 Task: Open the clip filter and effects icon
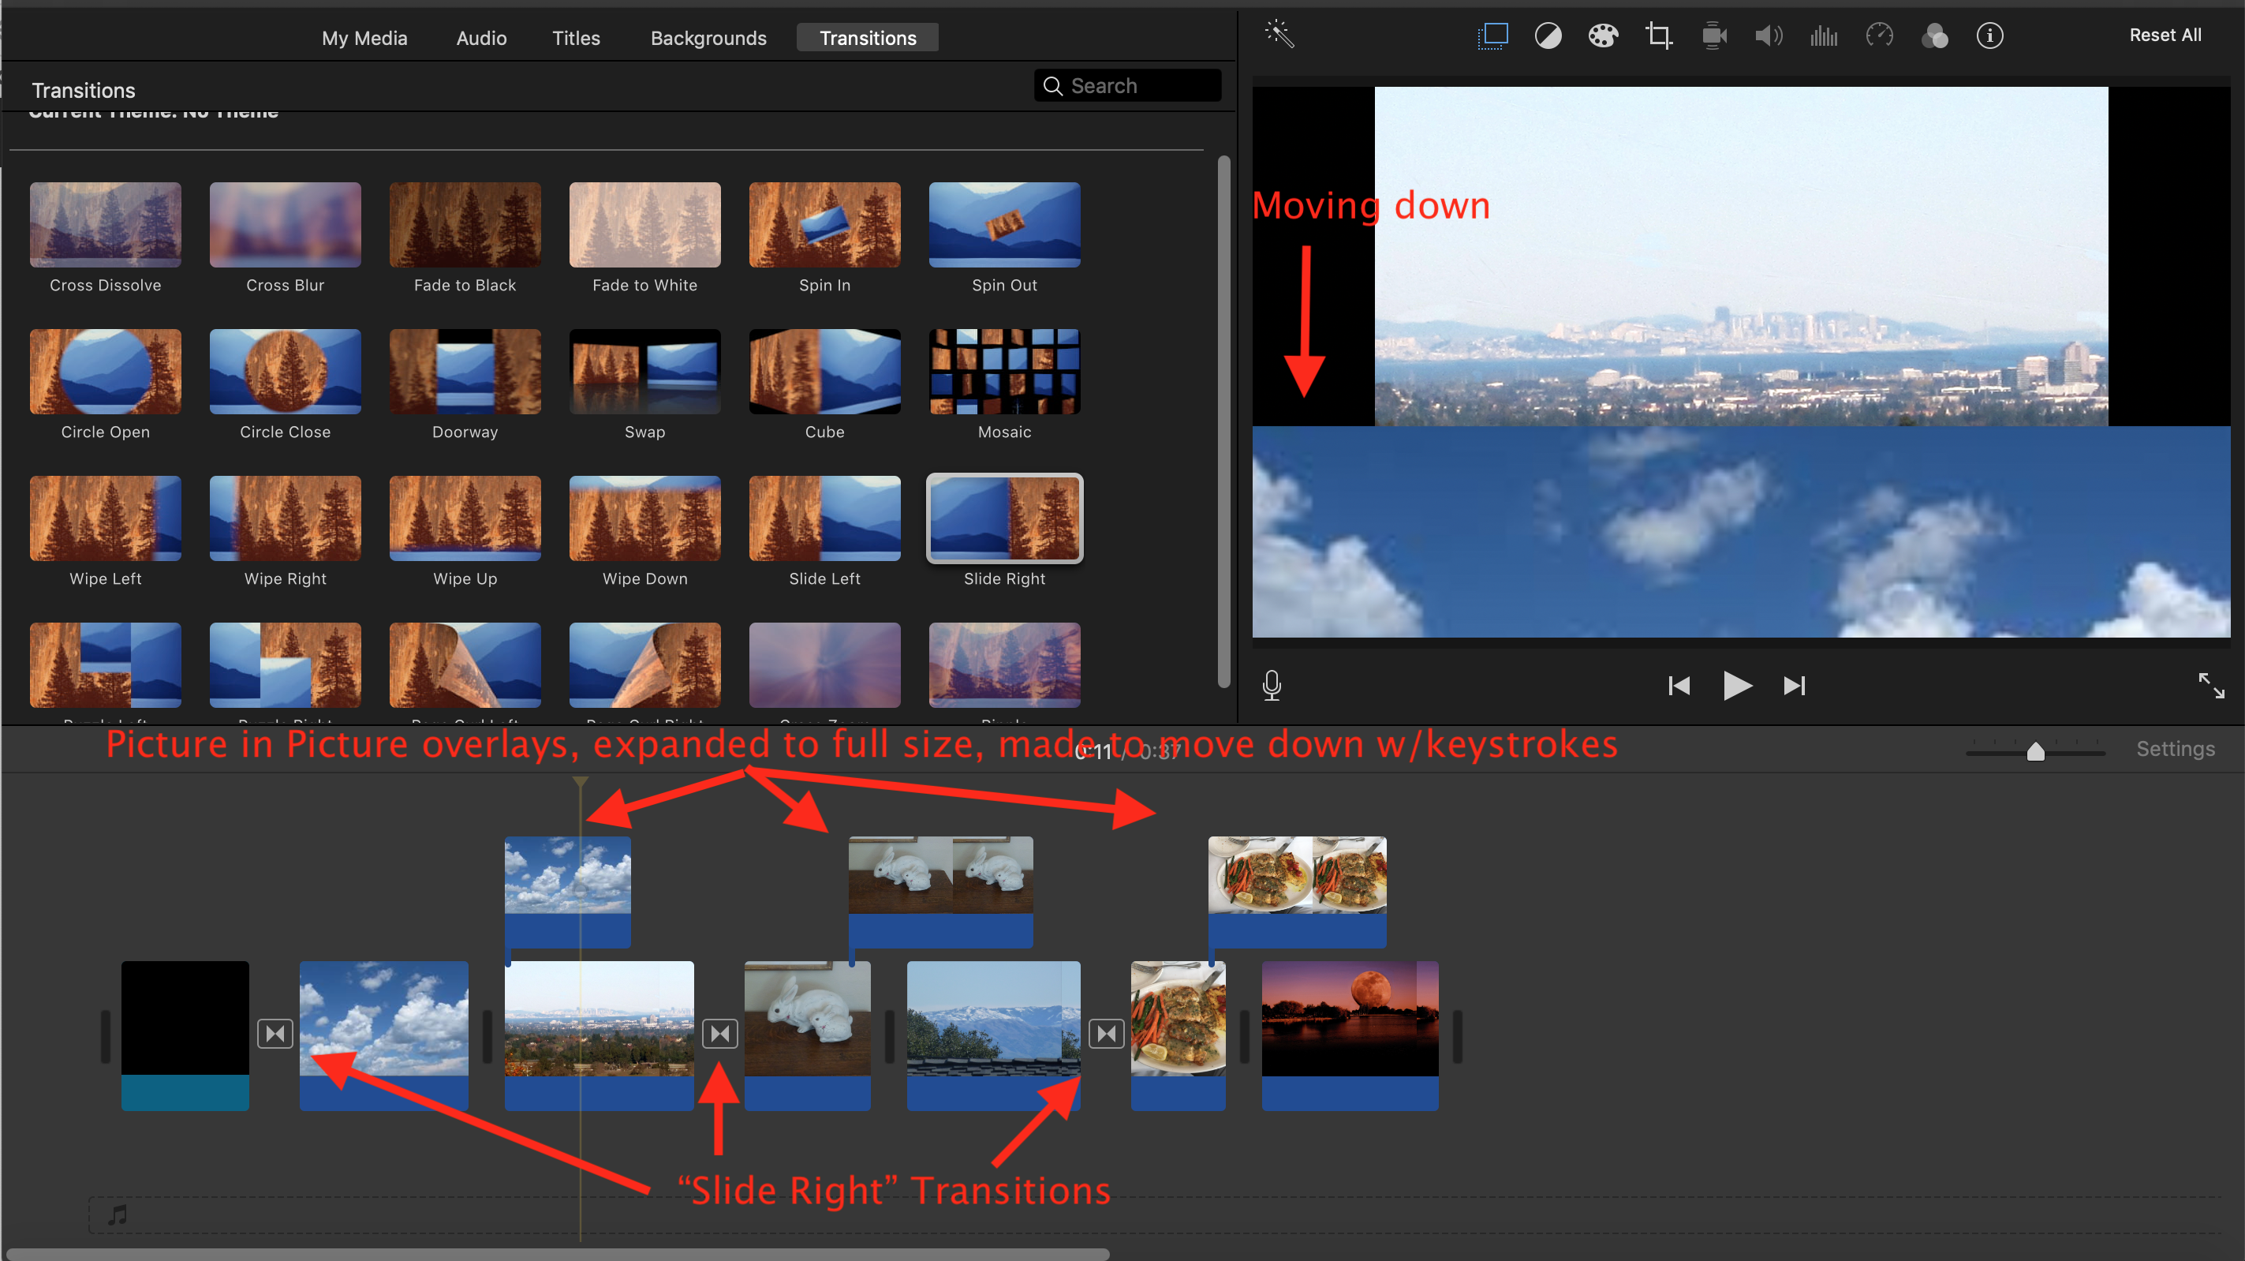tap(1935, 36)
